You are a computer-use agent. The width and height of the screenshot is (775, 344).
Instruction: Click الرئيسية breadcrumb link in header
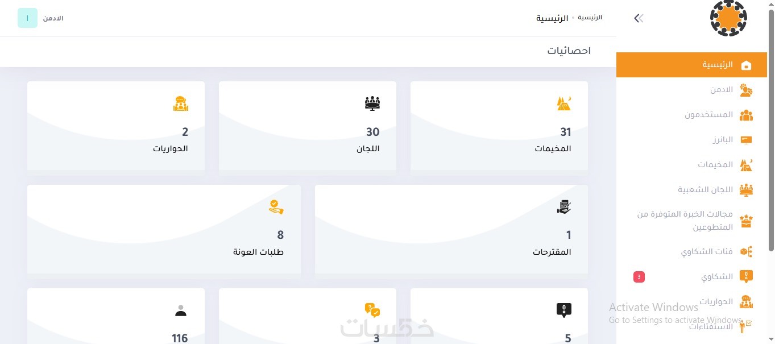pos(590,18)
